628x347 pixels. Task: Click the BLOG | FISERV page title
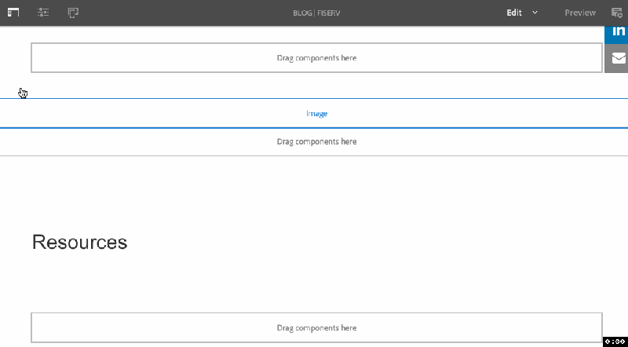point(316,13)
